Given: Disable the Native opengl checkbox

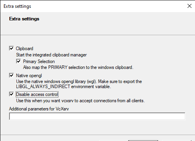Looking at the screenshot, I should tap(11, 75).
